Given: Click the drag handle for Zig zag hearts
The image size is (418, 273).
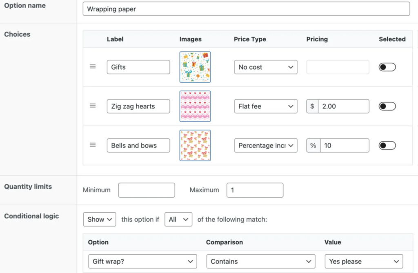Looking at the screenshot, I should tap(93, 106).
